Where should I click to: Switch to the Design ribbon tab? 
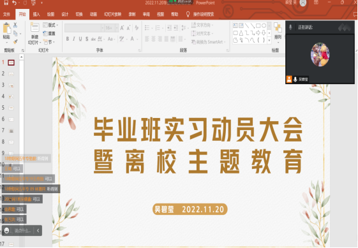(x=65, y=15)
